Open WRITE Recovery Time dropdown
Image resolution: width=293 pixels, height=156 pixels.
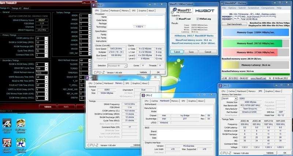pyautogui.click(x=47, y=77)
